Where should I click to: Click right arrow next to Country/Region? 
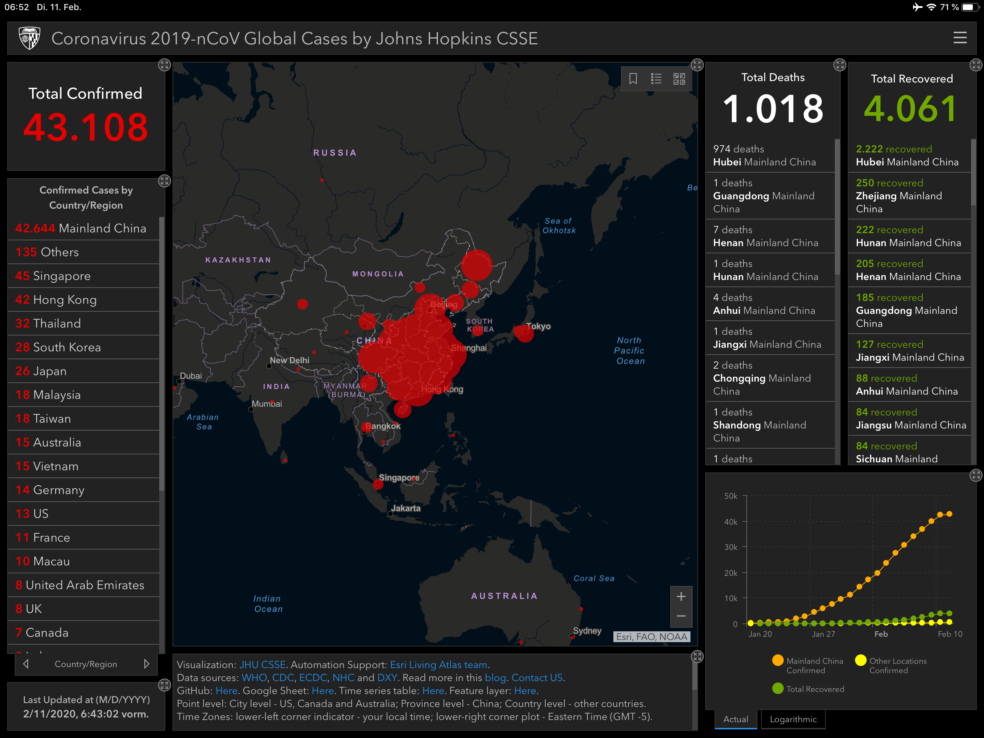[x=146, y=664]
